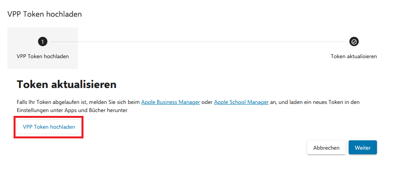Click the word 'oder' between the two links
The width and height of the screenshot is (396, 169).
click(x=207, y=102)
